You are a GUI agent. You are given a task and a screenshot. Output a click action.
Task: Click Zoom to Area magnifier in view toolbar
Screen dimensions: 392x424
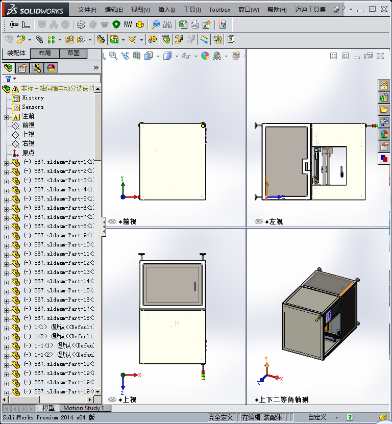pos(113,56)
